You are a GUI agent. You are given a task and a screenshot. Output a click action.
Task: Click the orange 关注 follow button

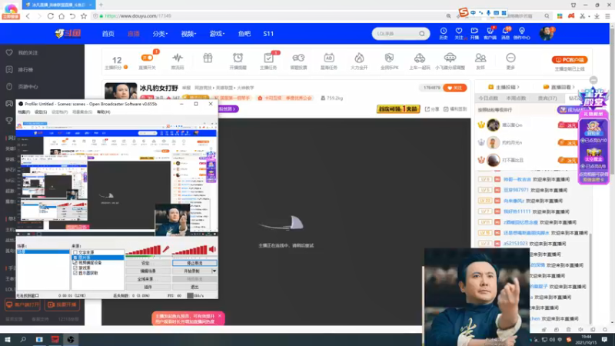[454, 88]
